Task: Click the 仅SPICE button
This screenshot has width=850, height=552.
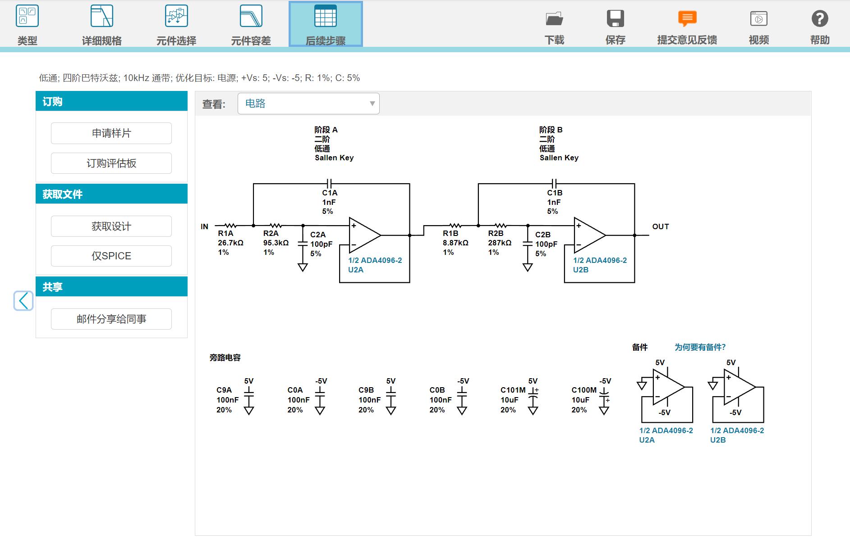Action: tap(111, 256)
